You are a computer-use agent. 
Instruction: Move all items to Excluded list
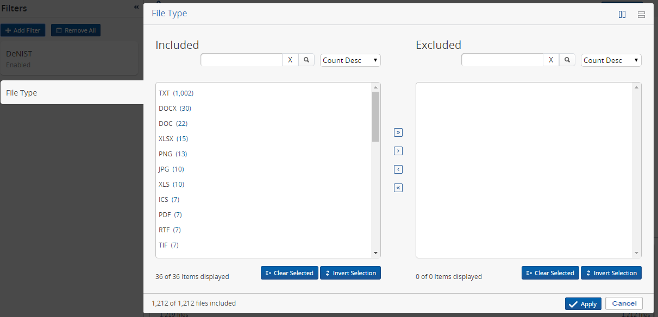coord(398,132)
